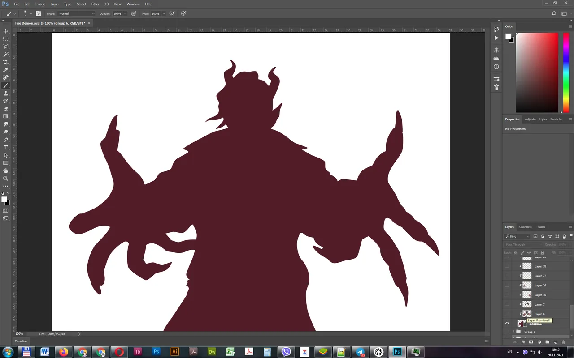Open the Select menu
The image size is (574, 358).
(x=81, y=4)
